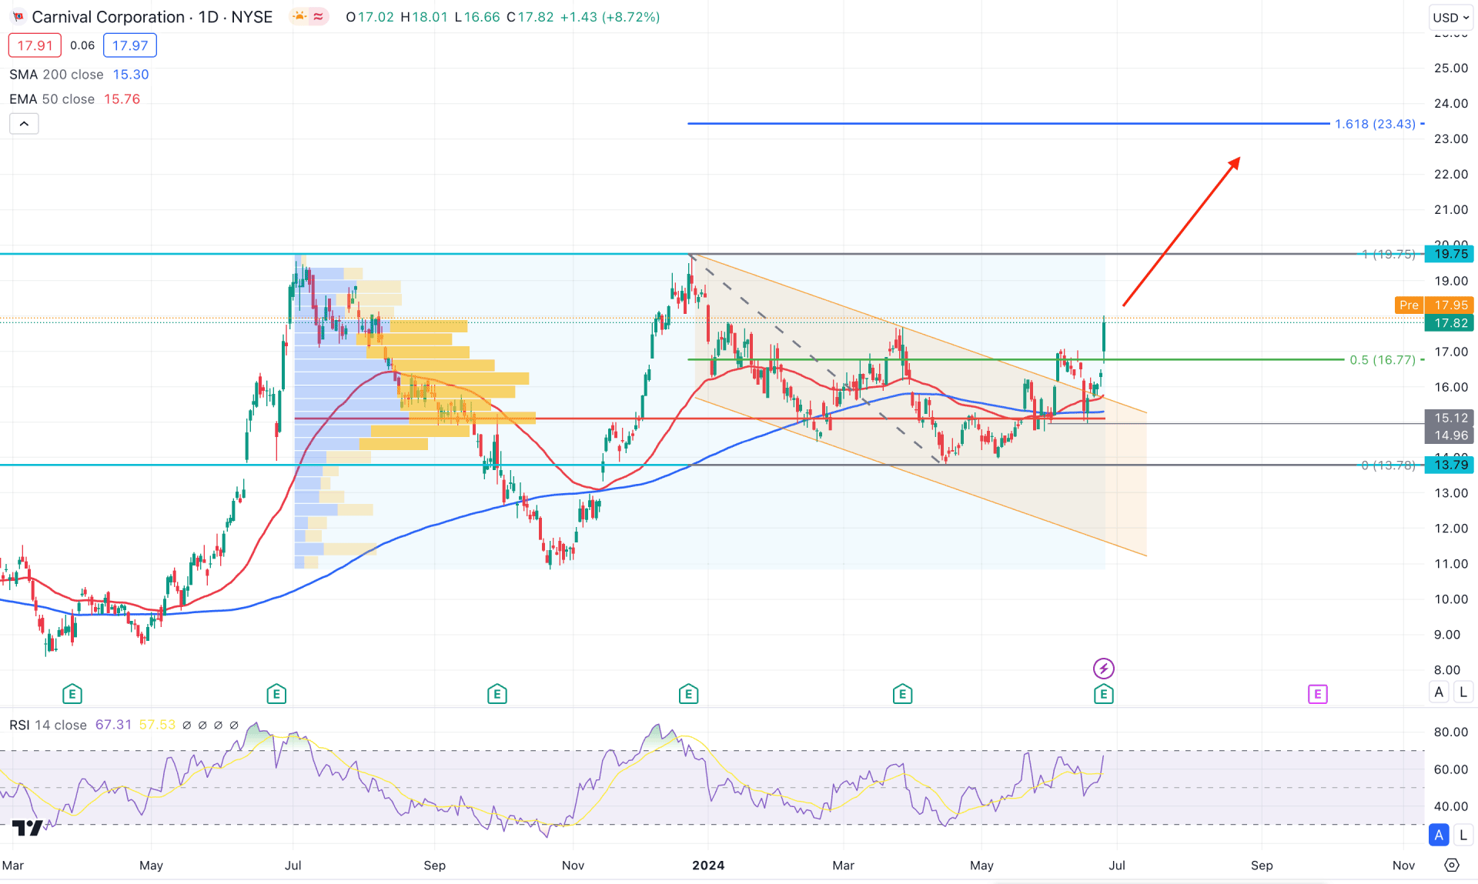Open chart settings gear icon
1478x884 pixels.
pos(1452,866)
